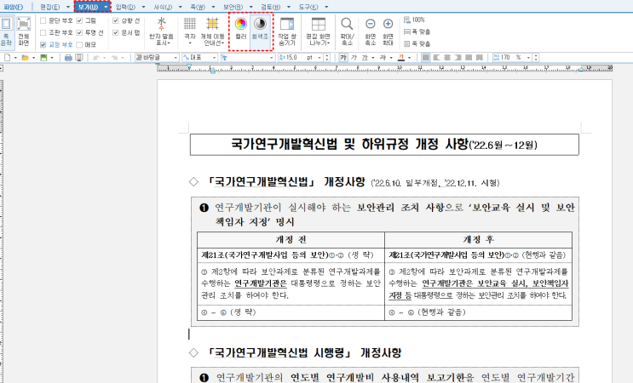Viewport: 633px width, 383px height.
Task: Click the 컬러 (Color) view icon
Action: point(241,29)
